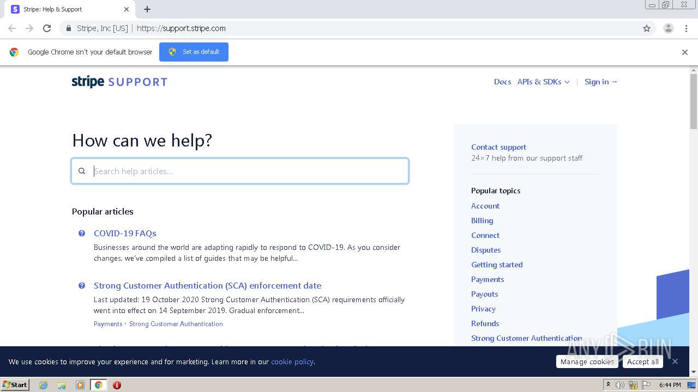Click the magnifier icon in the search box
Screen dimensions: 698x392
coord(82,171)
